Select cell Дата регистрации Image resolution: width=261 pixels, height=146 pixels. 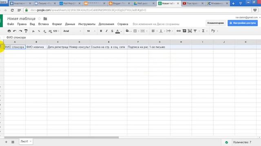click(58, 47)
